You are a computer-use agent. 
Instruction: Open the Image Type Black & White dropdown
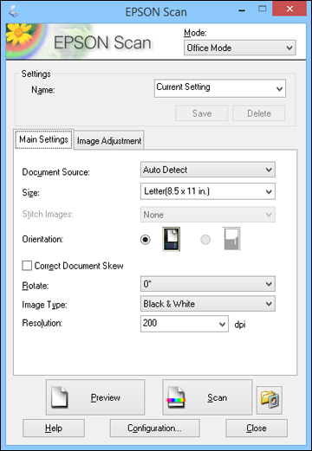coord(208,304)
